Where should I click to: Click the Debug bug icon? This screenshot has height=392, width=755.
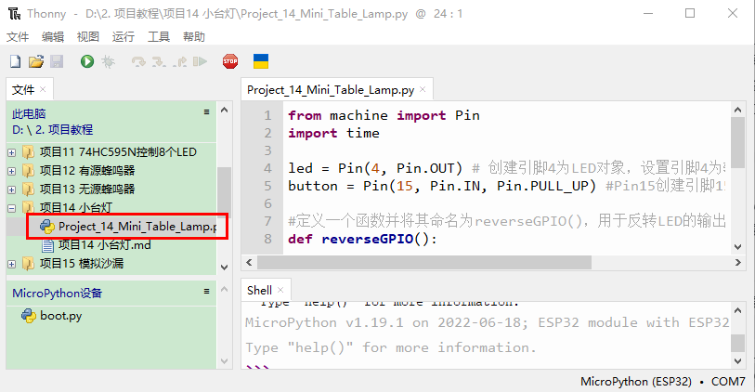pos(109,61)
